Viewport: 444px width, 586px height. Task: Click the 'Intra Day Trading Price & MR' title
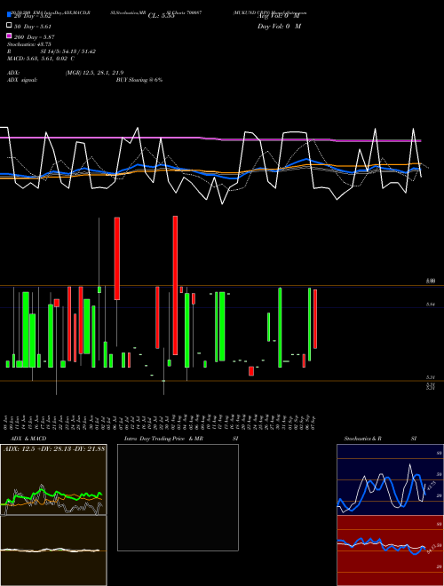click(x=163, y=439)
